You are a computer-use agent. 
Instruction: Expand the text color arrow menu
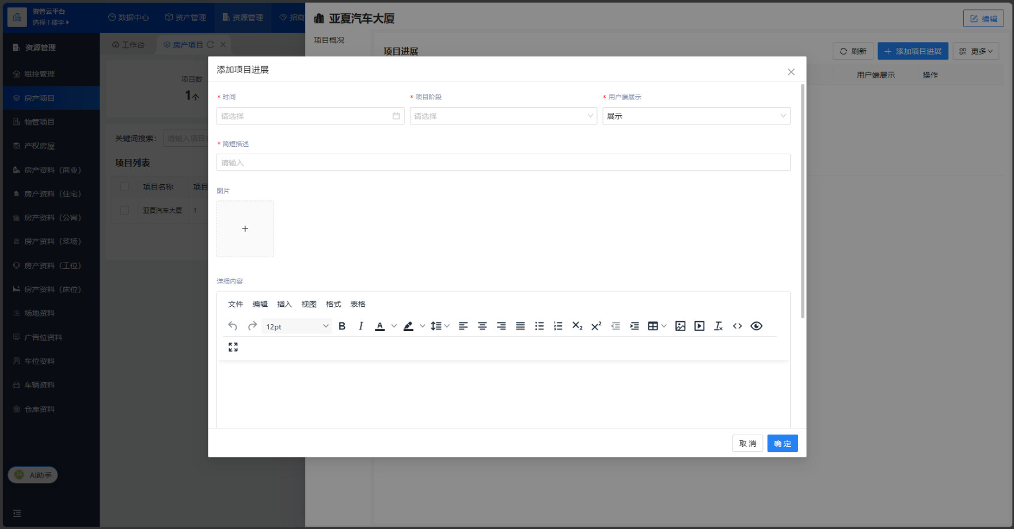(x=394, y=326)
